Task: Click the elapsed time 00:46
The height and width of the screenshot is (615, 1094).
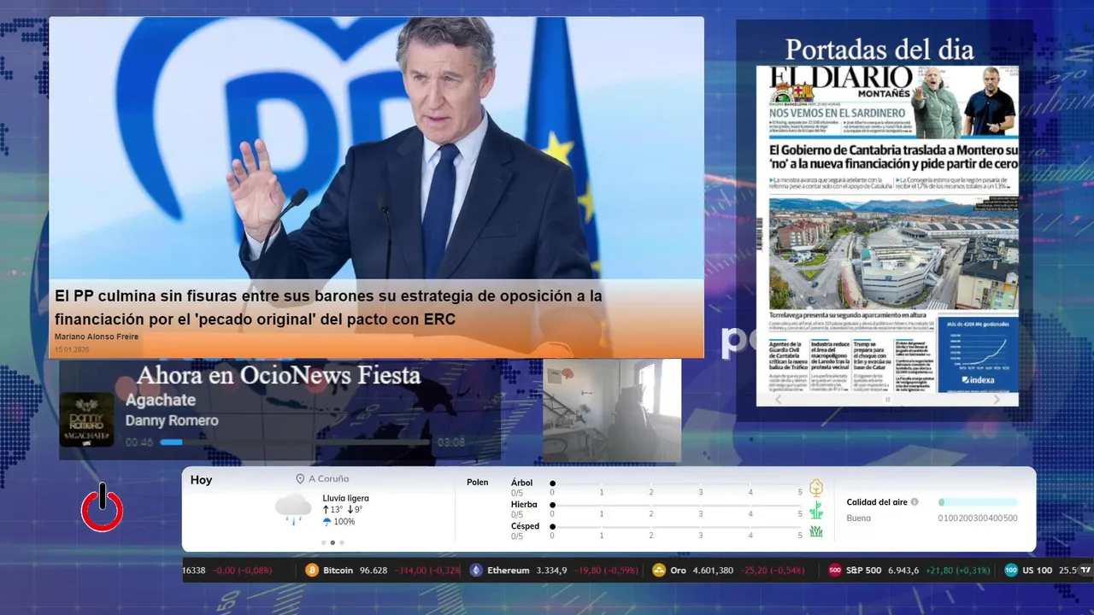Action: (139, 442)
